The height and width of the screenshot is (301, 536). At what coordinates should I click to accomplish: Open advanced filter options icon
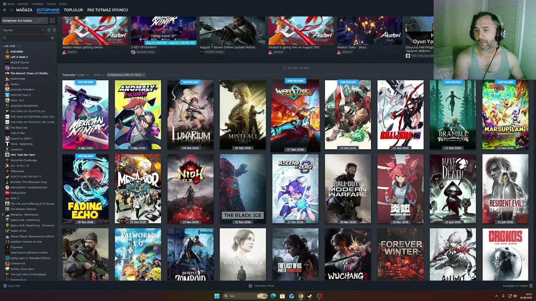[52, 38]
